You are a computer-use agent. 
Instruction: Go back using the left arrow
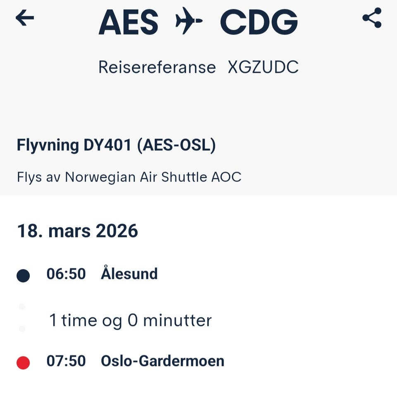coord(25,18)
